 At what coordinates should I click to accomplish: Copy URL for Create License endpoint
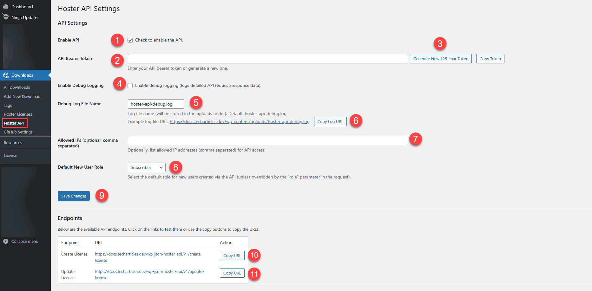[x=232, y=255]
